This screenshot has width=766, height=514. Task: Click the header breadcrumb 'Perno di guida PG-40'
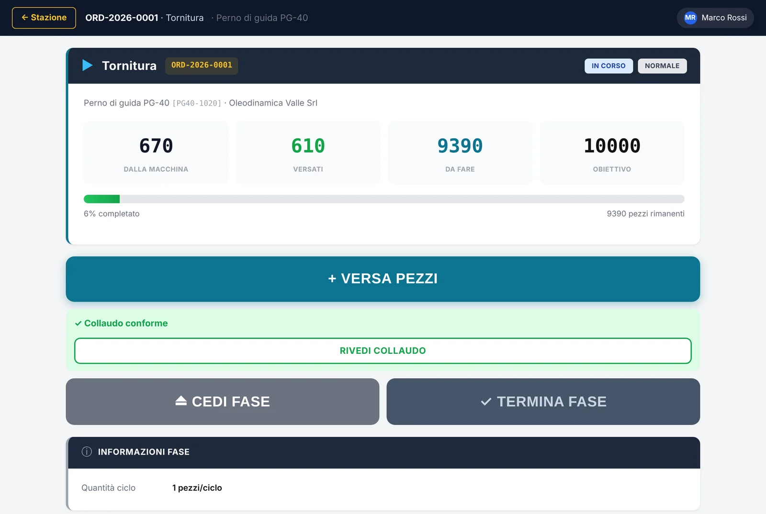(x=262, y=18)
